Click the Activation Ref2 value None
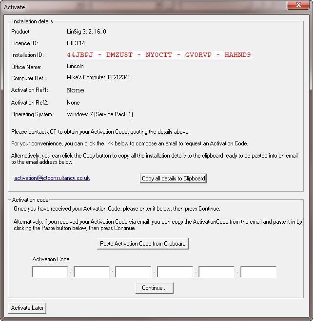 pyautogui.click(x=73, y=103)
